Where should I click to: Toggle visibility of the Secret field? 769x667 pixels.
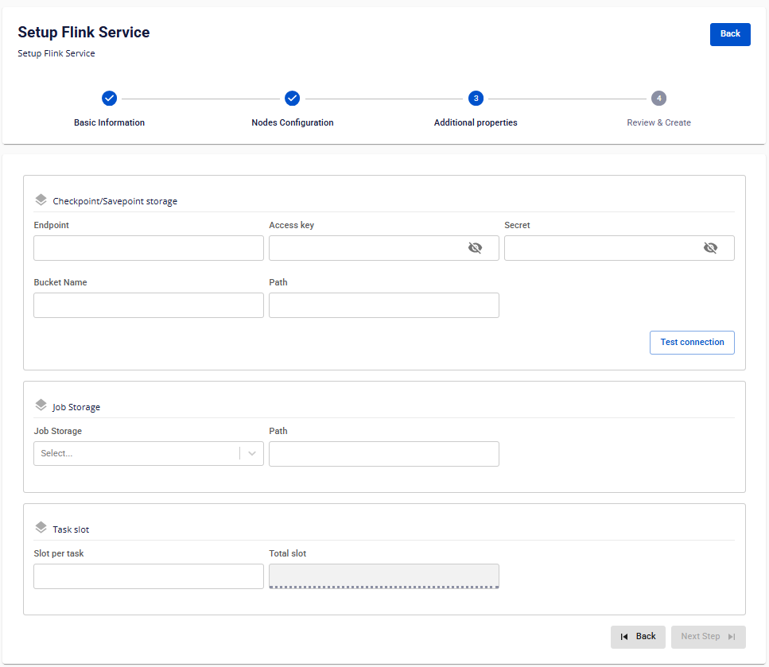(710, 248)
